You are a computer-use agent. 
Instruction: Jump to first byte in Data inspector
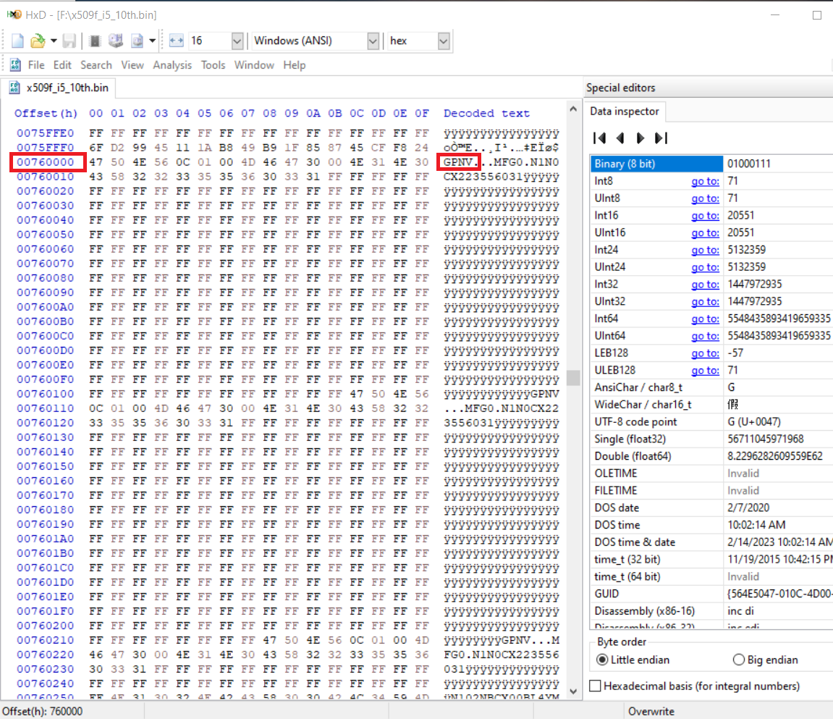599,138
